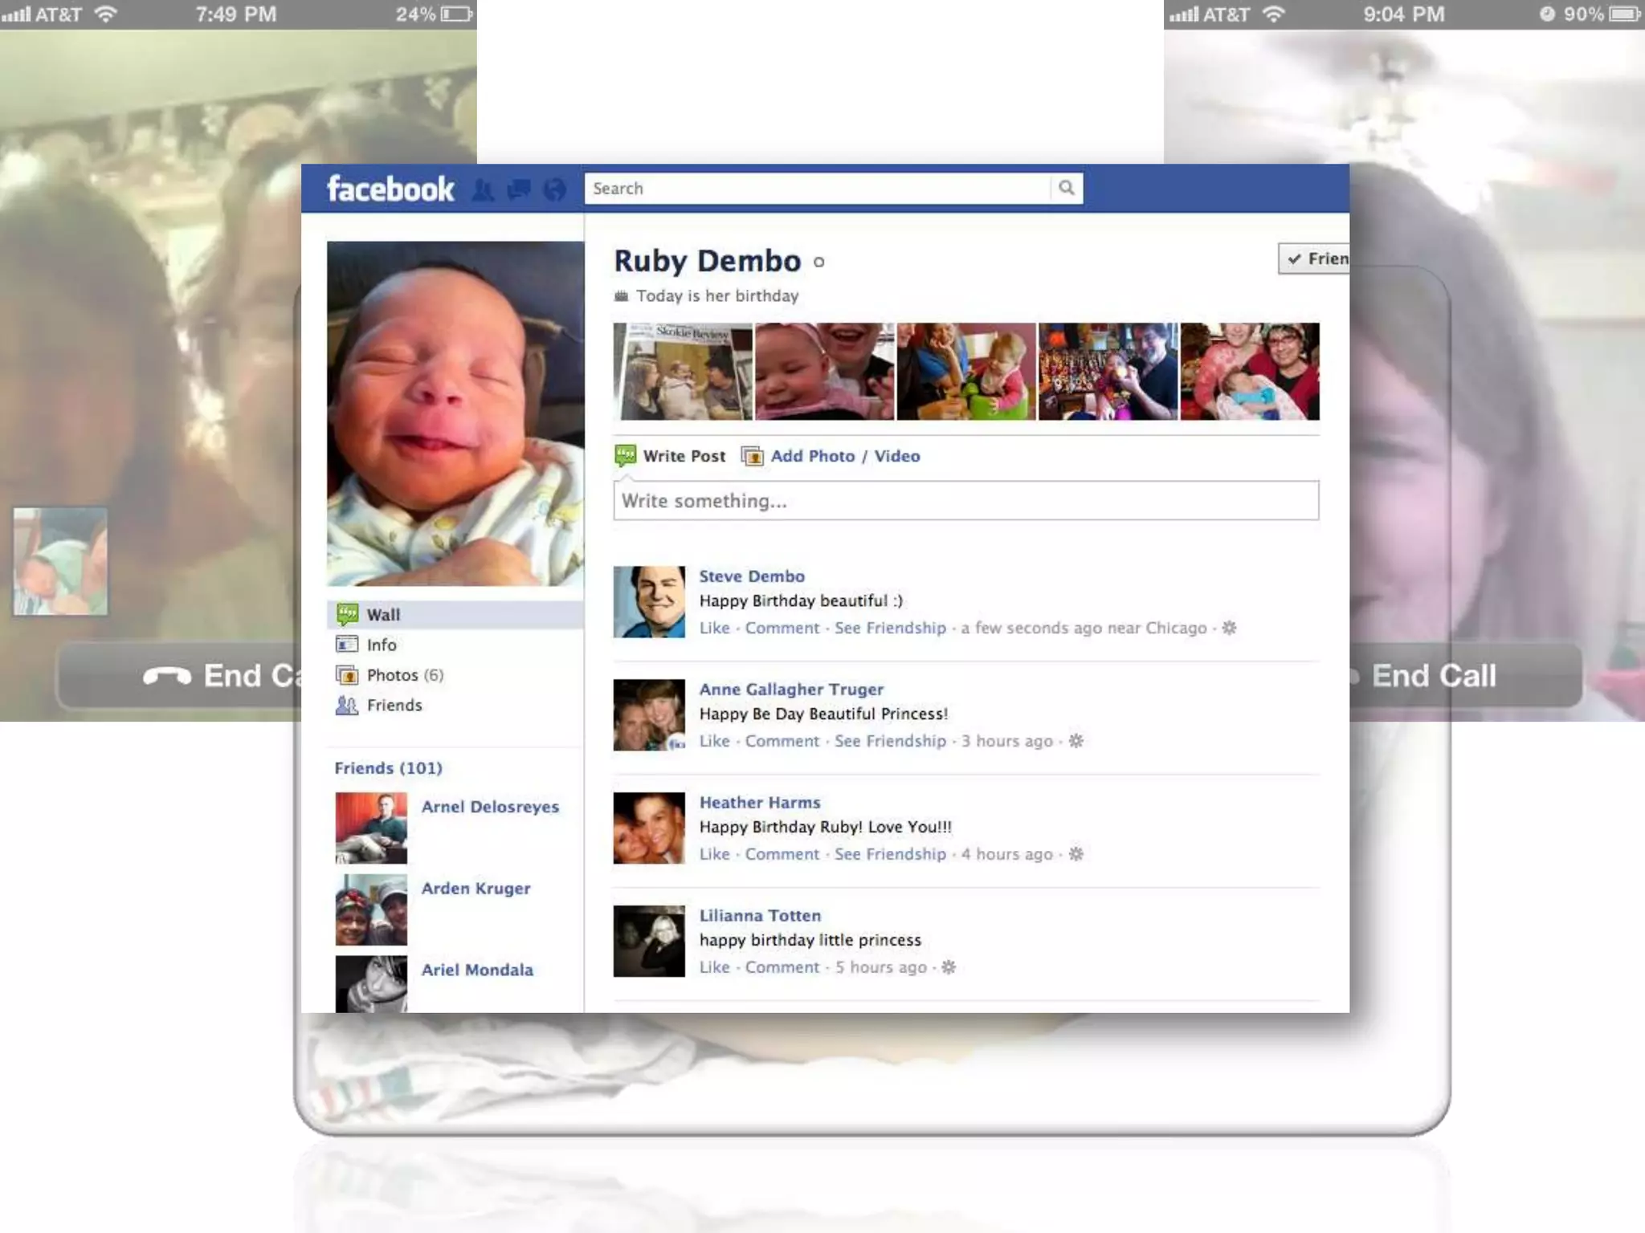1645x1233 pixels.
Task: Open the notifications globe icon
Action: [554, 190]
